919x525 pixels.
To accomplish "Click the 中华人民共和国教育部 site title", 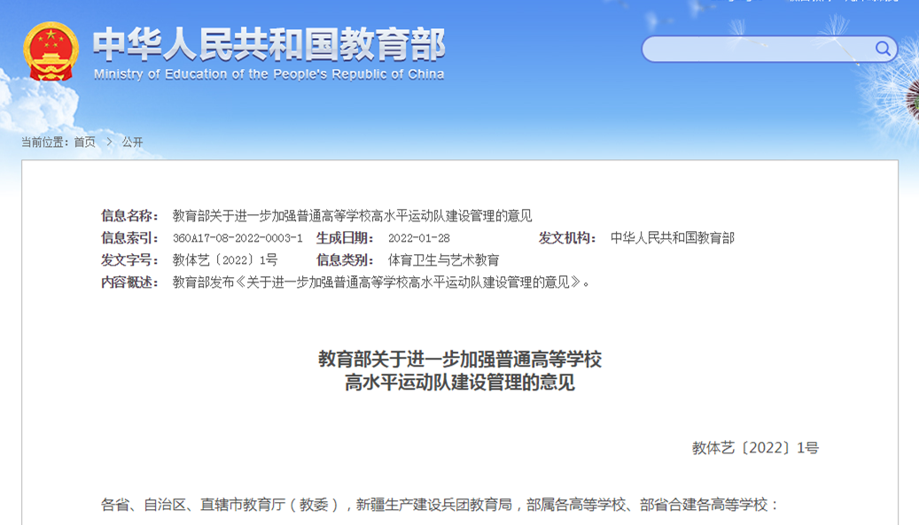I will coord(269,44).
